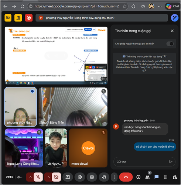This screenshot has width=181, height=185.
Task: Bookmark this page with the star icon
Action: (x=124, y=6)
